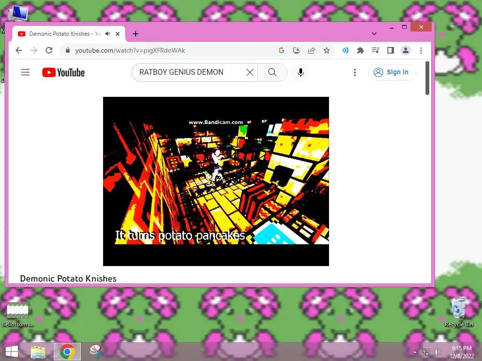Open File Explorer from the taskbar
This screenshot has width=482, height=361.
38,352
